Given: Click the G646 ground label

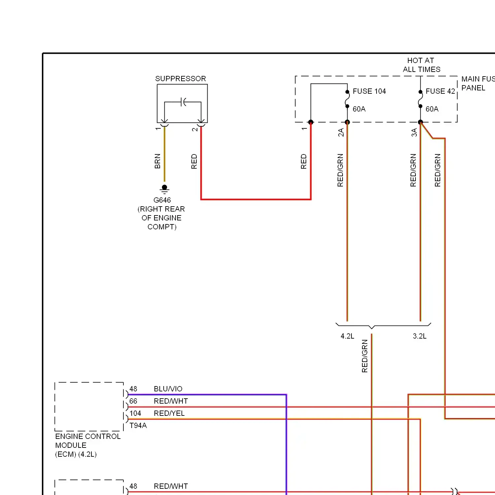Looking at the screenshot, I should click(x=162, y=200).
